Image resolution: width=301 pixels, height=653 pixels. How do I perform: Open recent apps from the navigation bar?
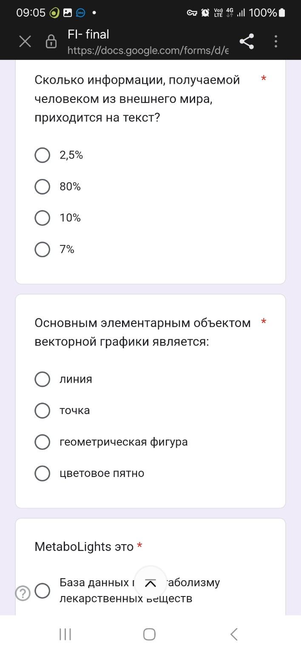pyautogui.click(x=65, y=633)
